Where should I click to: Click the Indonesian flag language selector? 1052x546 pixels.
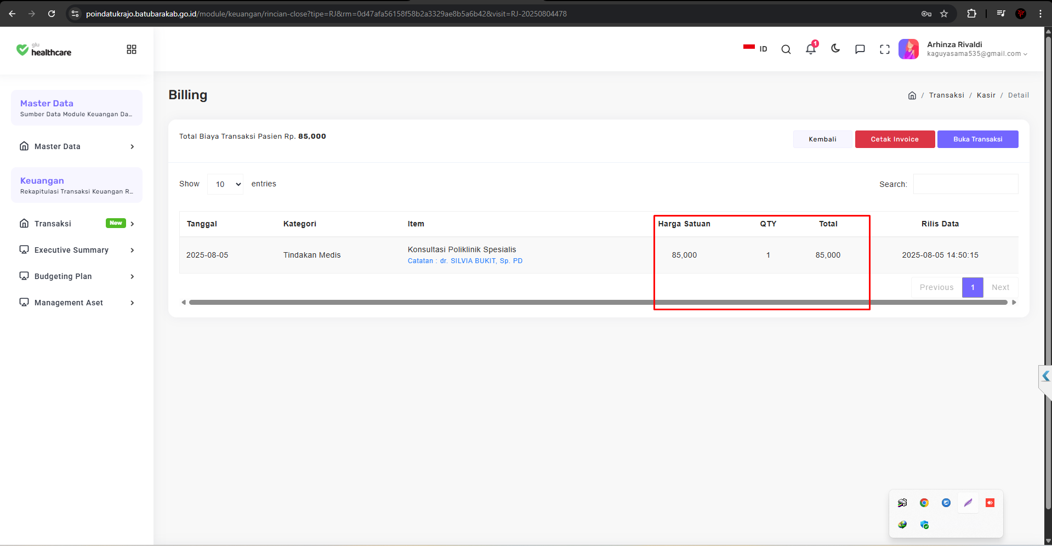pyautogui.click(x=755, y=49)
